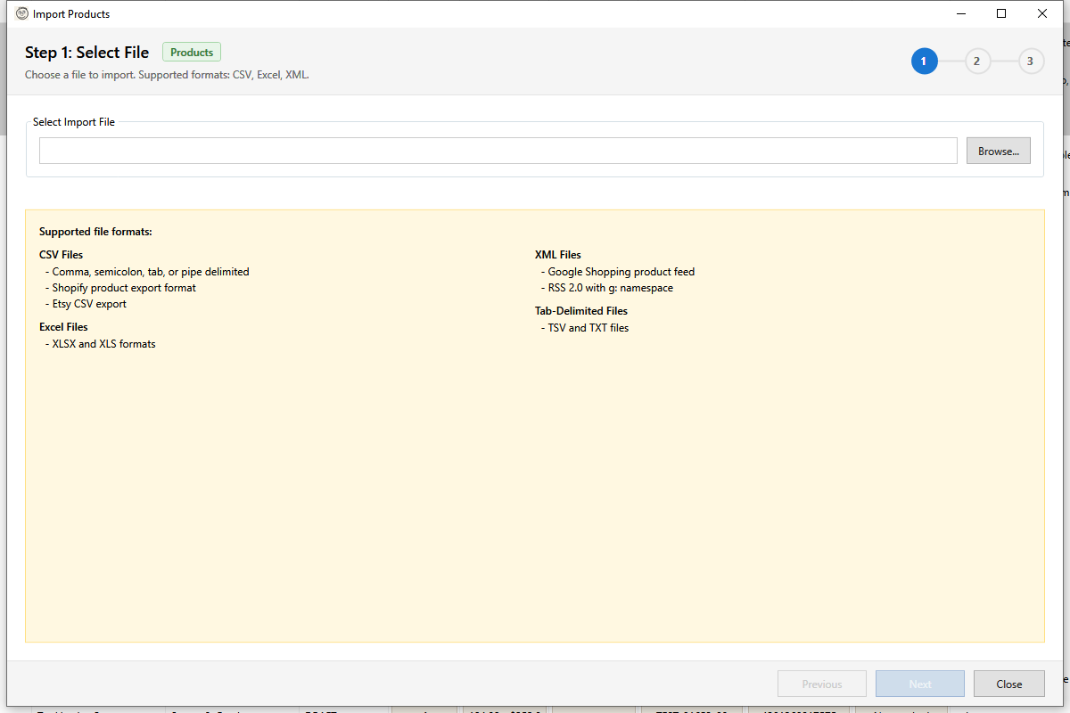The image size is (1070, 713).
Task: Click the XML Files format heading
Action: pos(558,254)
